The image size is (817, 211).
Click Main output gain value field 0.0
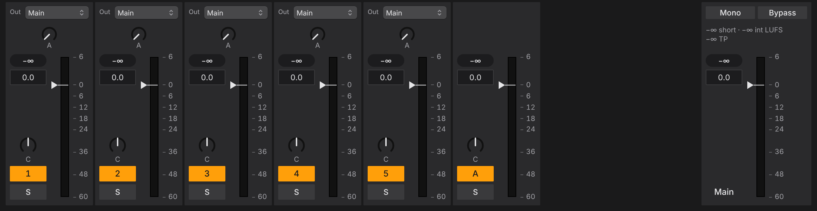(x=724, y=77)
